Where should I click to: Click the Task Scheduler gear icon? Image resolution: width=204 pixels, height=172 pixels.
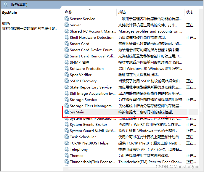(x=67, y=137)
